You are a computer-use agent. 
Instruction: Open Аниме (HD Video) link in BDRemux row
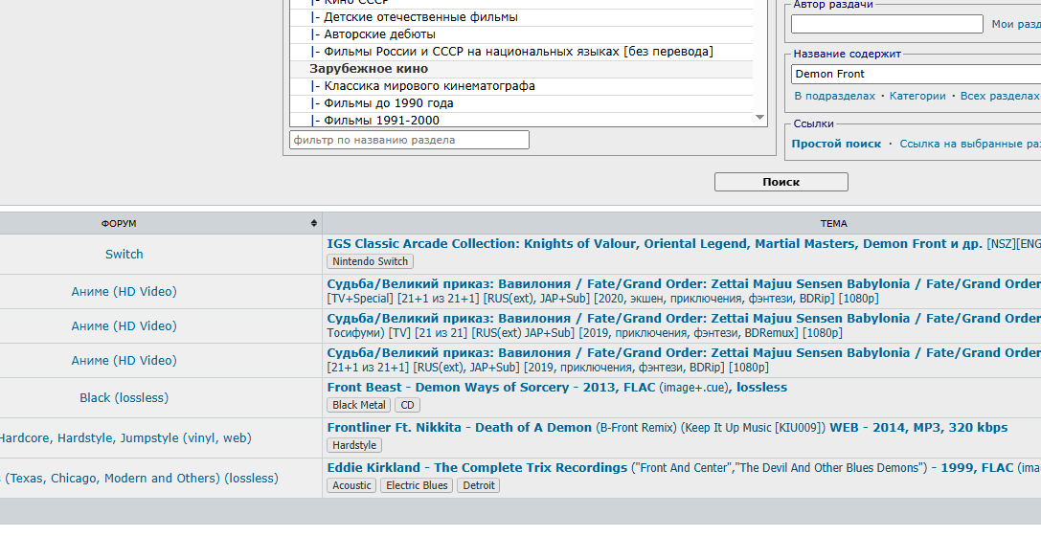pos(124,325)
